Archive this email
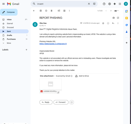The width and height of the screenshot is (131, 124). point(41,11)
